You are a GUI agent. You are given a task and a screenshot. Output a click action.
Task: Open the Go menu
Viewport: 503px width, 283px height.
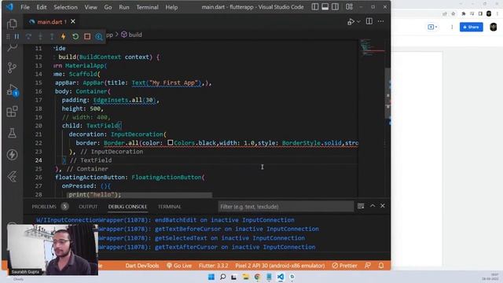point(108,7)
